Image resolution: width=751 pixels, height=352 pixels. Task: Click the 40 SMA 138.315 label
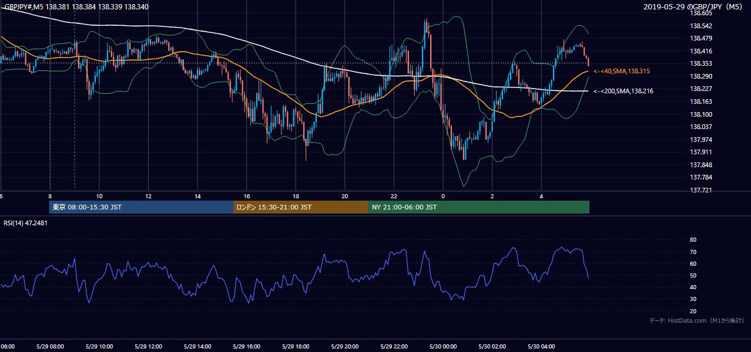pos(621,71)
